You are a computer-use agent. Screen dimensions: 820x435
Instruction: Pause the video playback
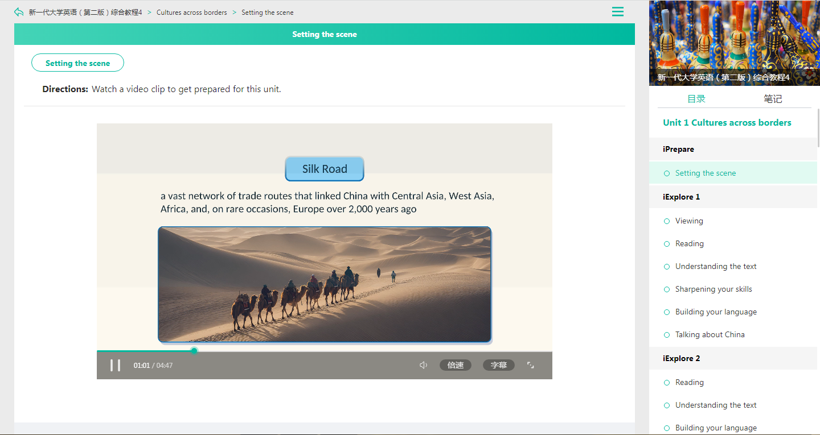click(115, 365)
